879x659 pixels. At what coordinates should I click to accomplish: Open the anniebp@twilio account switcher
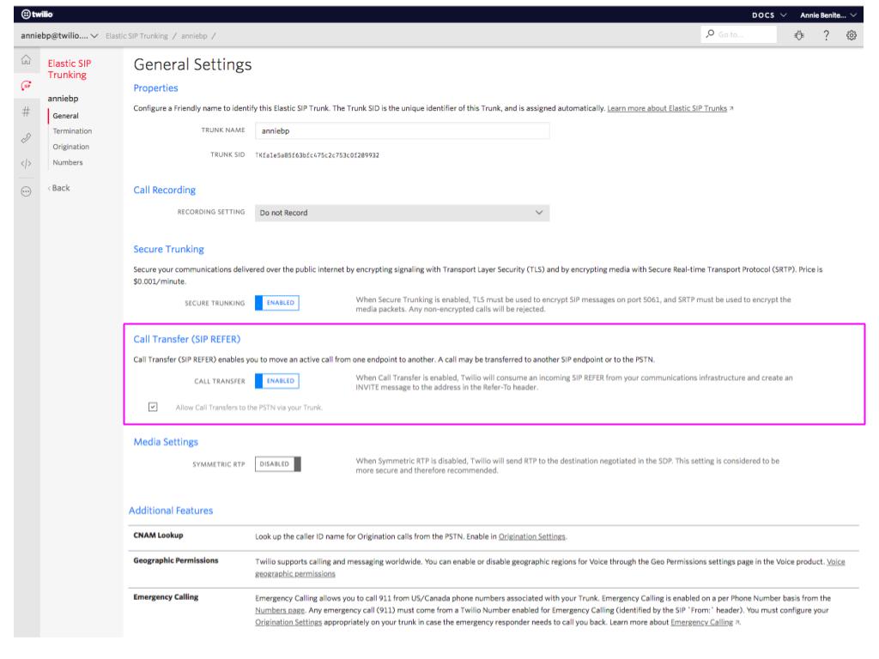[x=59, y=36]
